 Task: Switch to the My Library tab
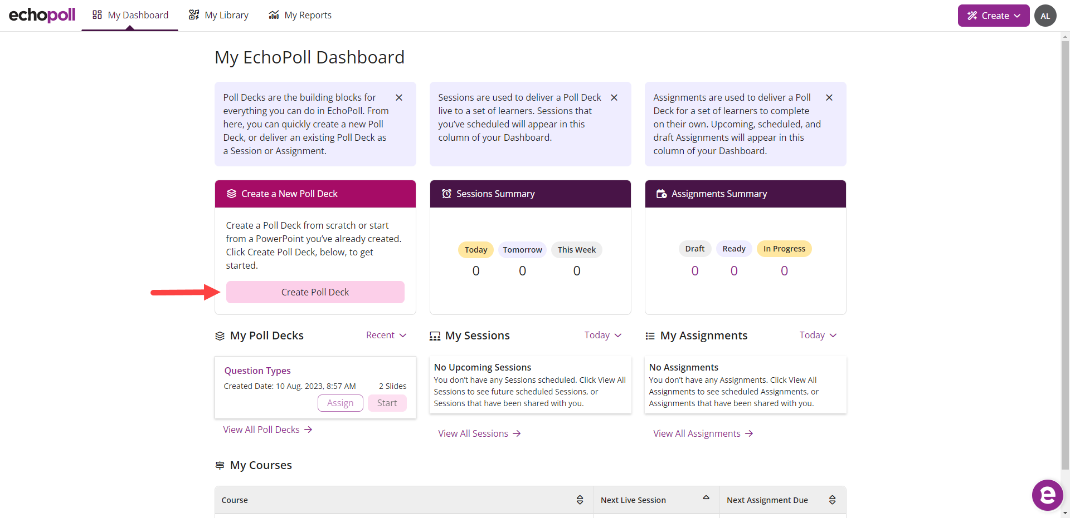click(226, 15)
